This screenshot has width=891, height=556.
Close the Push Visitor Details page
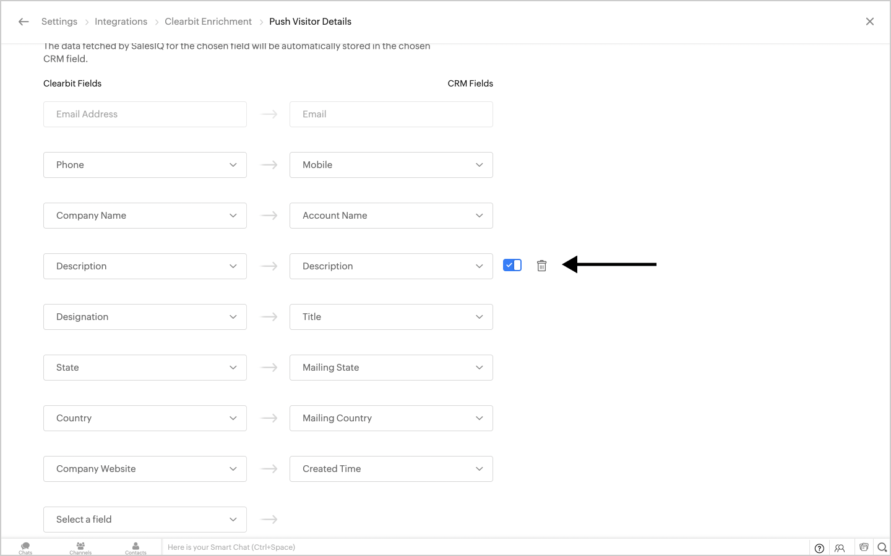point(870,22)
